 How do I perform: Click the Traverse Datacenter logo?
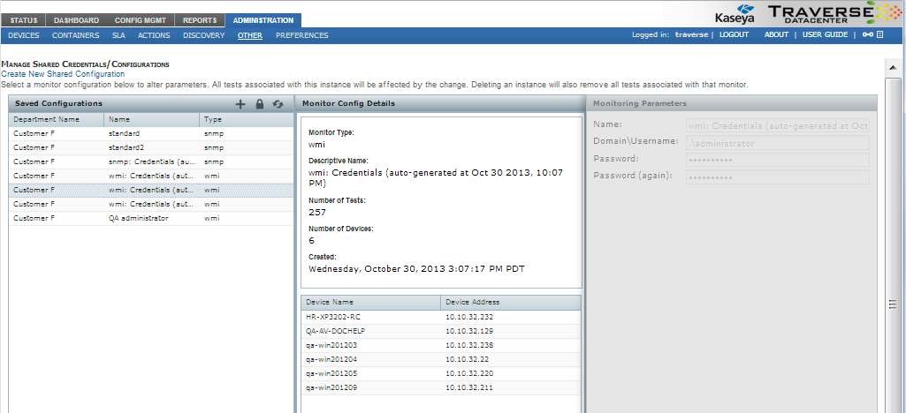pos(822,13)
